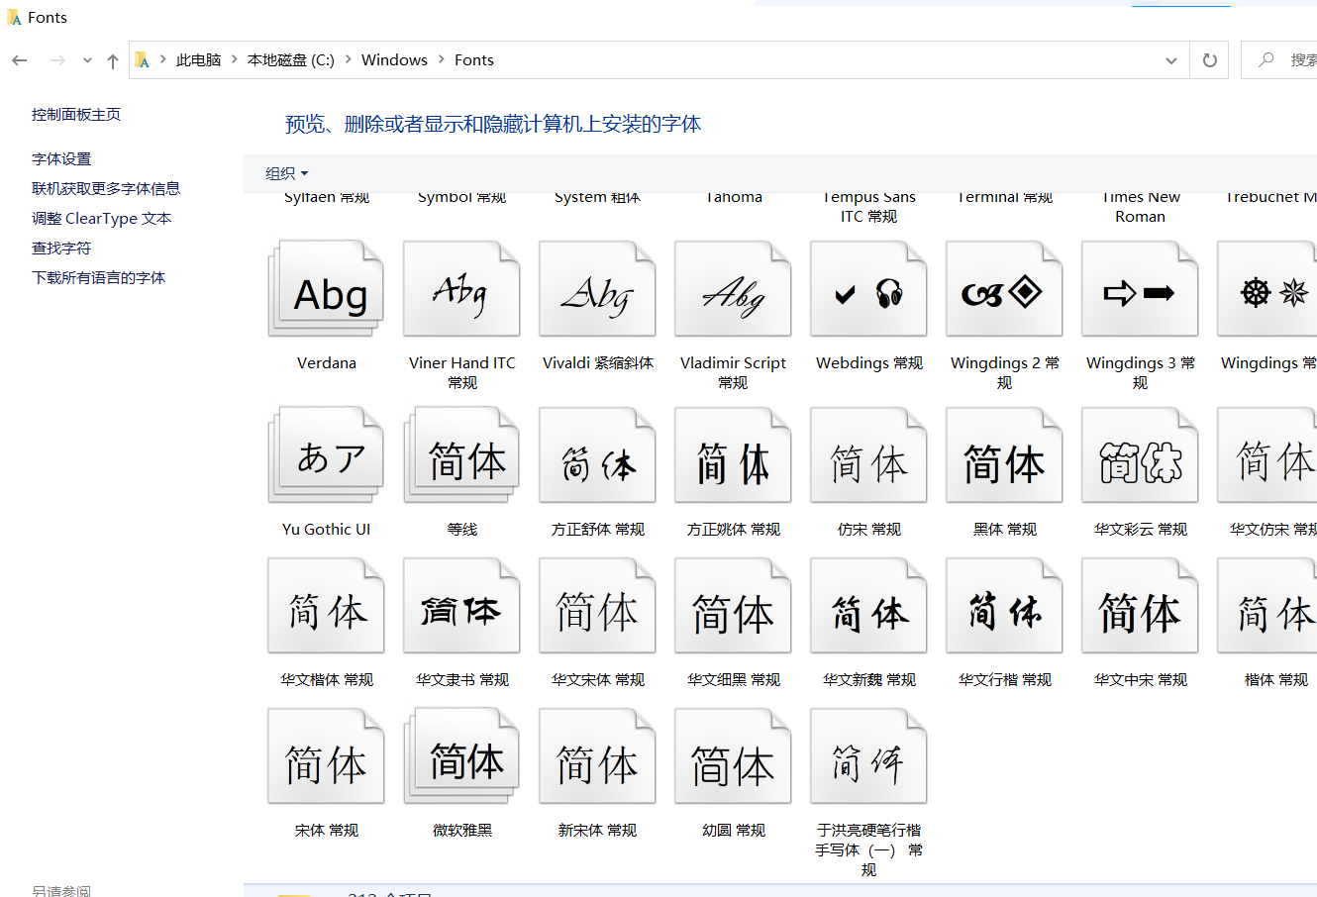Click the Forward navigation arrow
The height and width of the screenshot is (897, 1317).
(57, 60)
